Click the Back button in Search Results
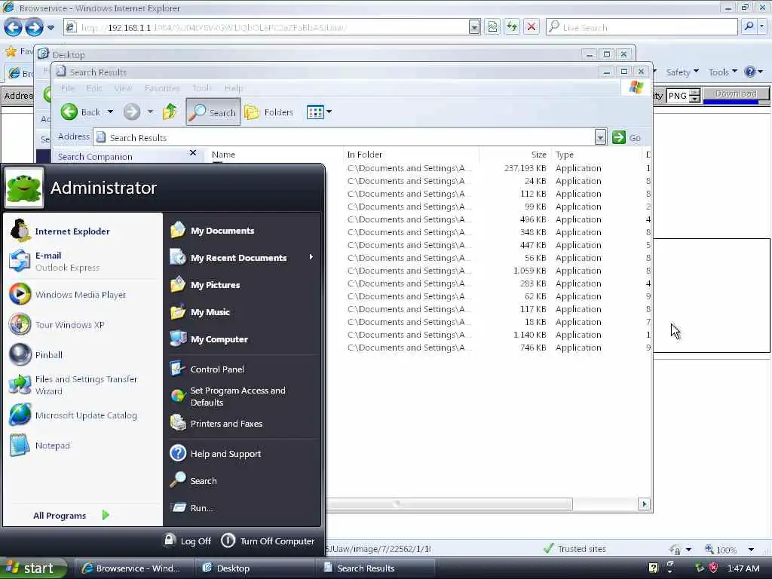 81,112
